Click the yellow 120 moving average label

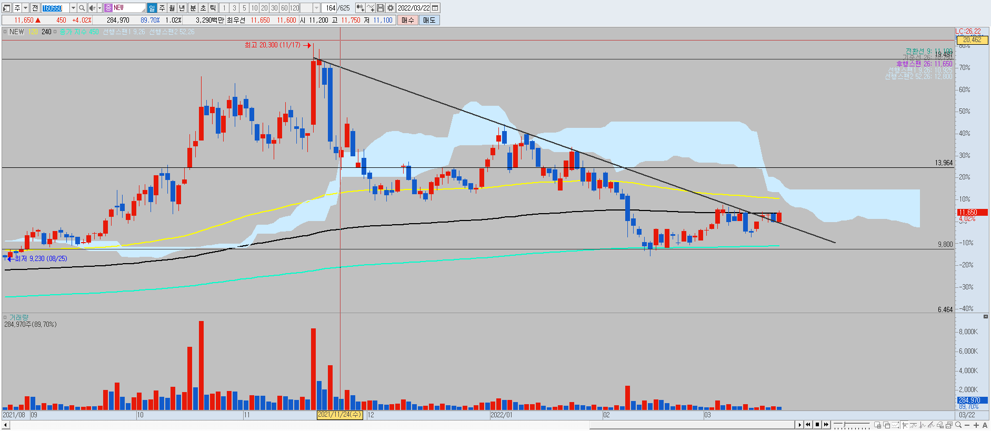[x=33, y=32]
